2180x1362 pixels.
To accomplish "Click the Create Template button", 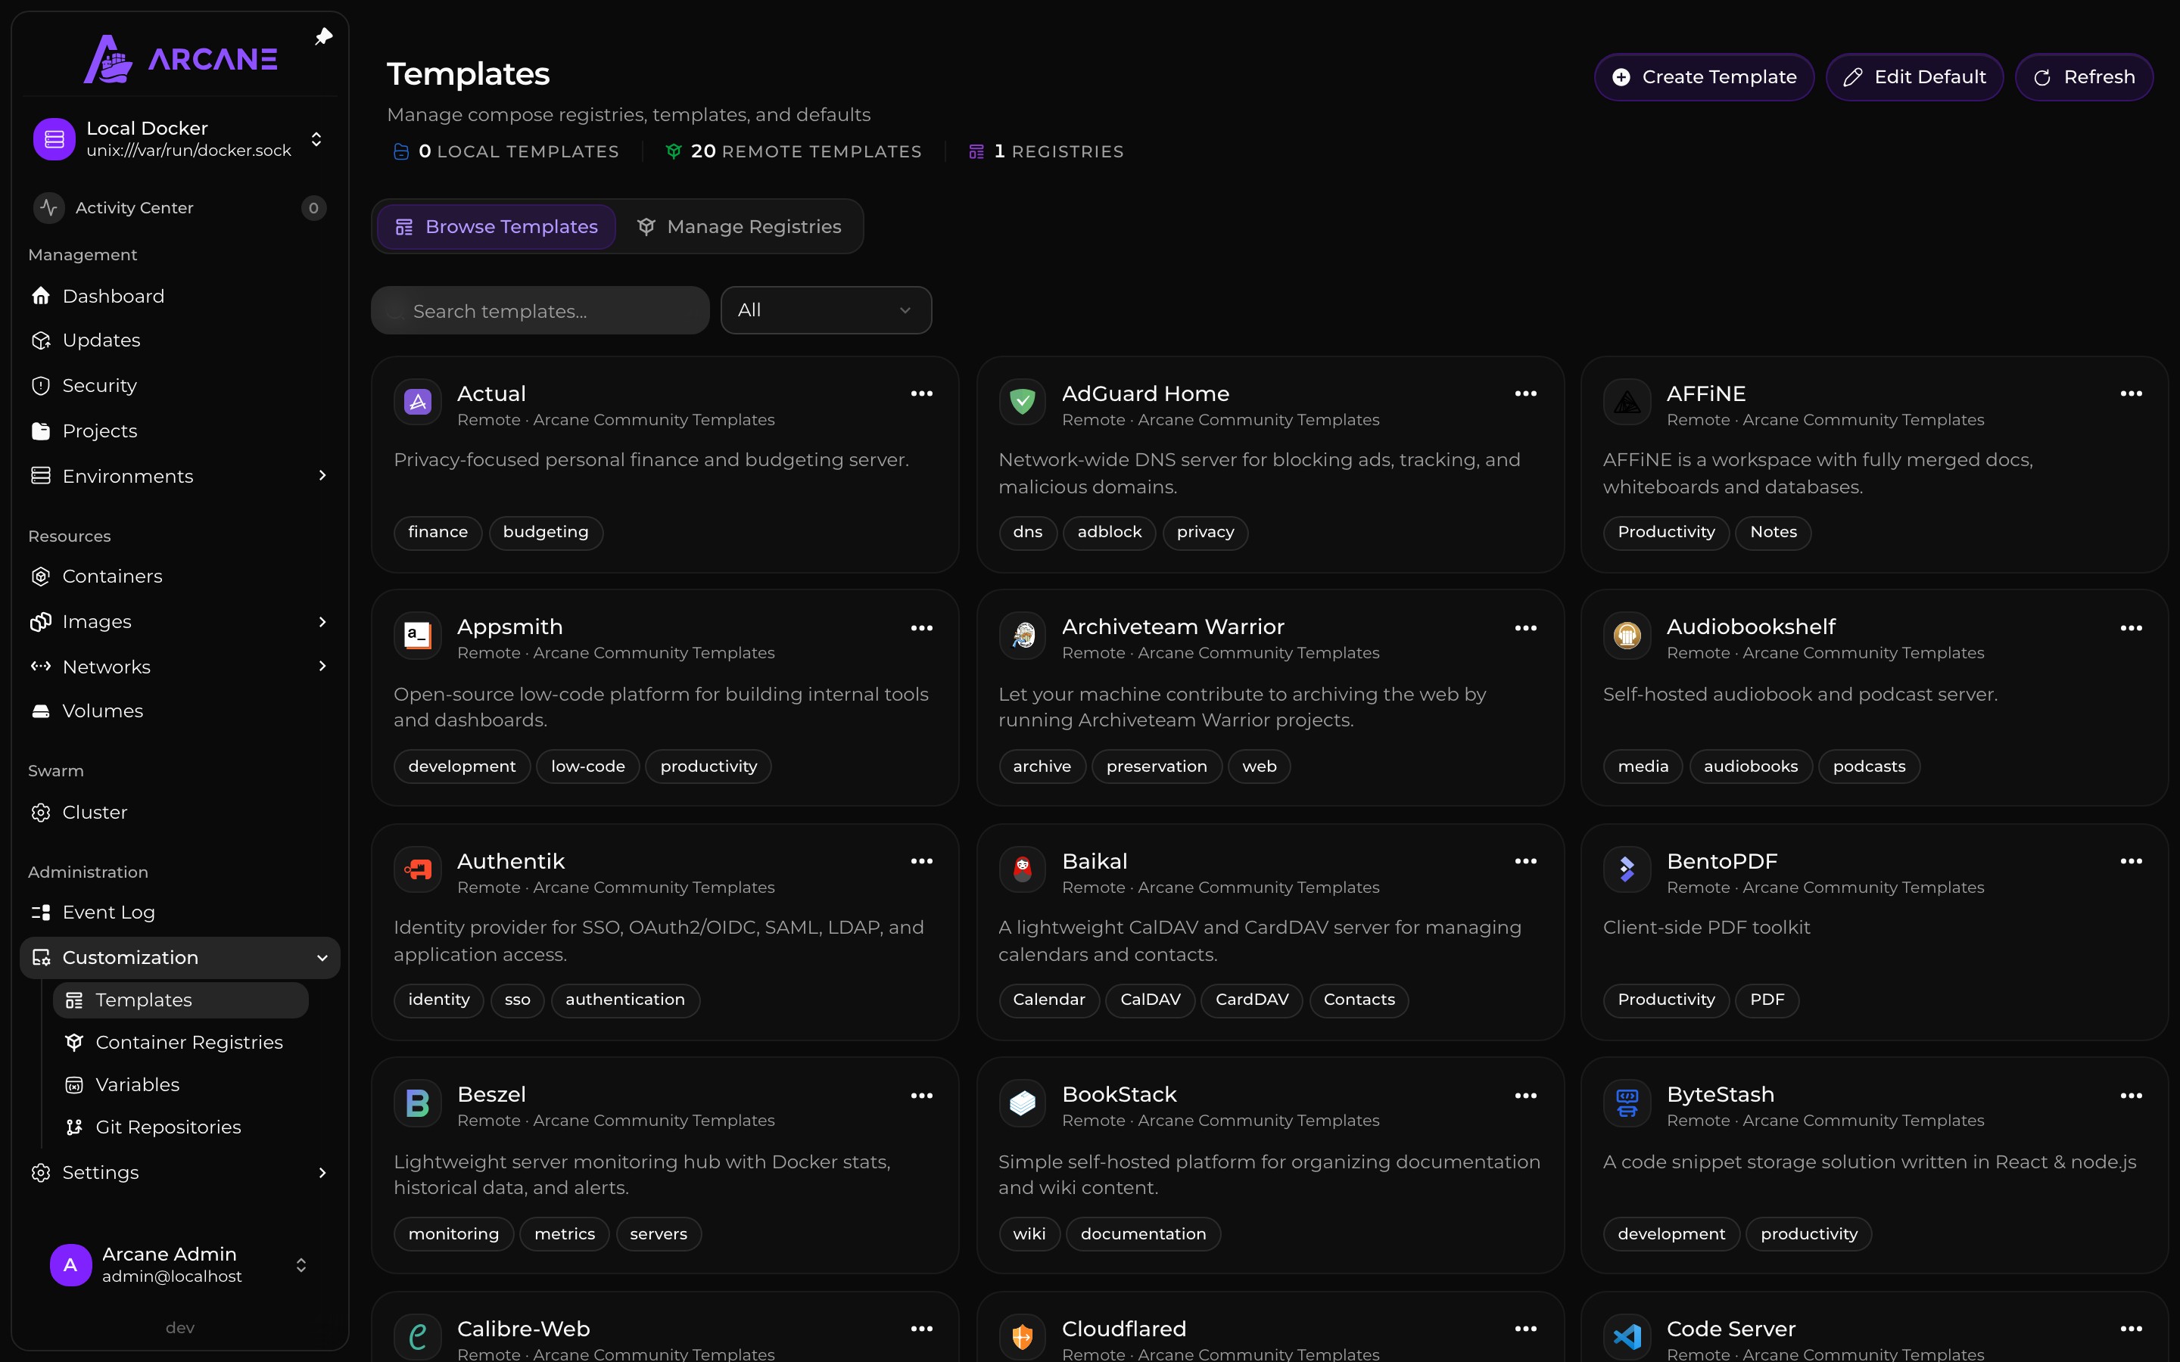I will click(1705, 77).
